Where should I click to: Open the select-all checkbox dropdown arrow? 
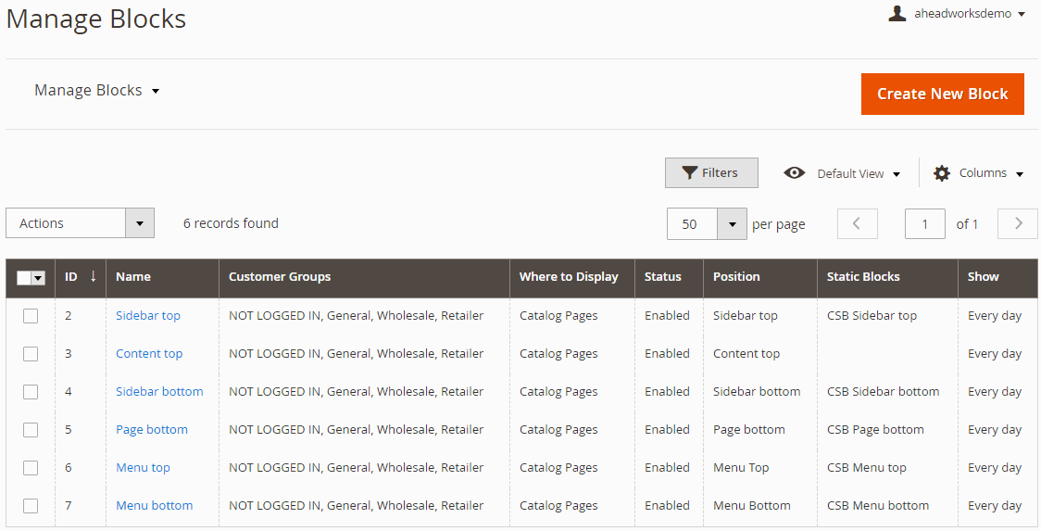click(39, 278)
